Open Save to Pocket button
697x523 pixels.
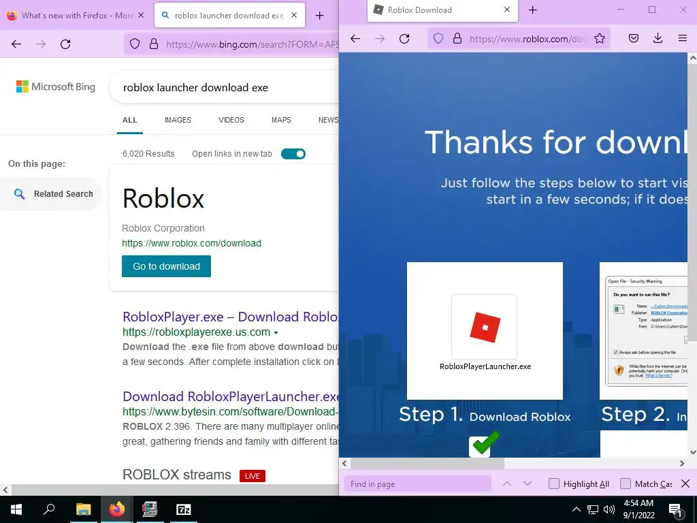(634, 39)
